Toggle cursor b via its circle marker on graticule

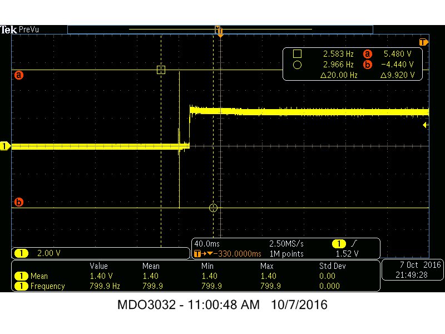213,208
